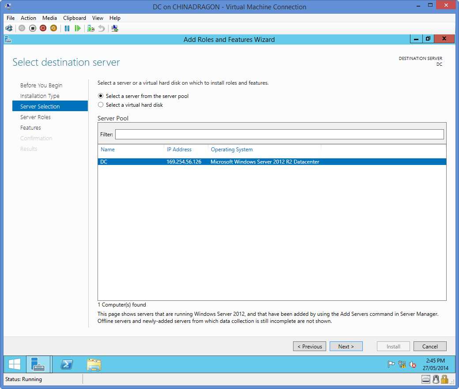Open the Action menu
This screenshot has height=389, width=459.
point(28,18)
